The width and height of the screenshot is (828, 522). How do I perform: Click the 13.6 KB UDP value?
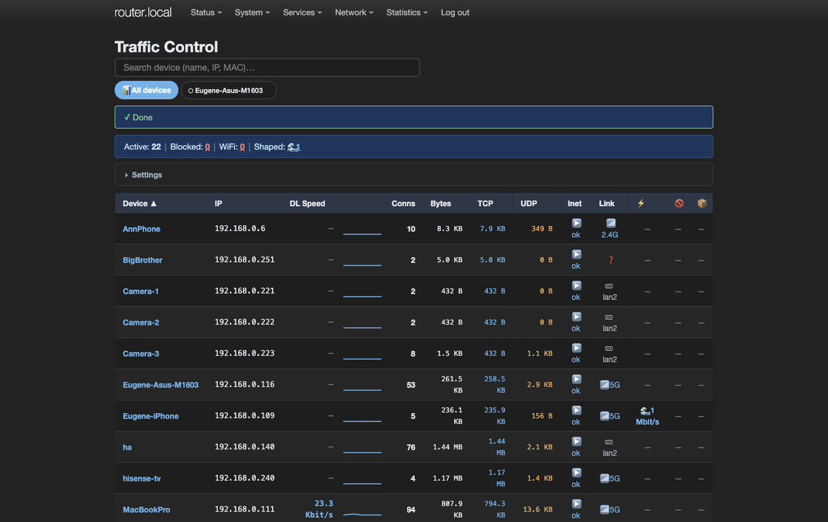538,510
